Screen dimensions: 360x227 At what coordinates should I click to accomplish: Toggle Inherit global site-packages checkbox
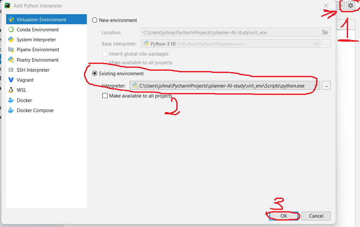pyautogui.click(x=105, y=54)
